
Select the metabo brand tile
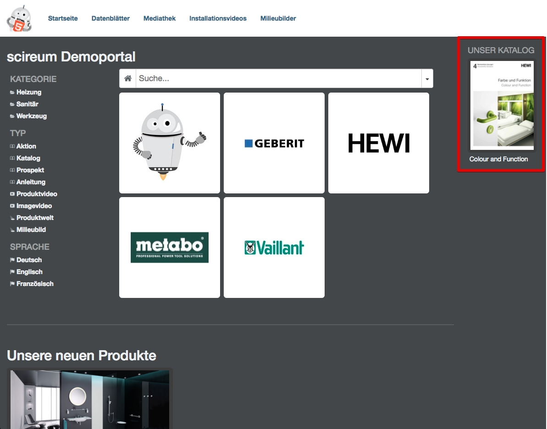tap(170, 247)
